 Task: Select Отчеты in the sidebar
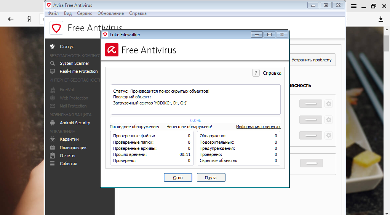[x=67, y=156]
